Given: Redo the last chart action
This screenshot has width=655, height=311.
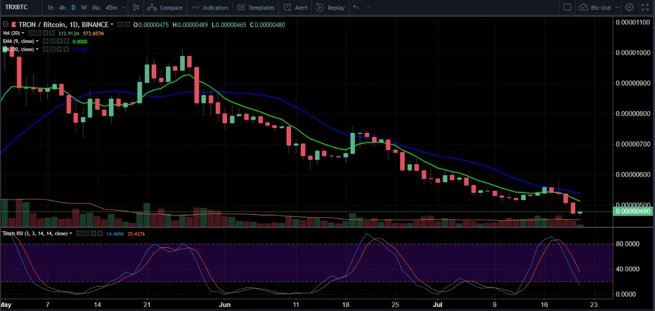Looking at the screenshot, I should click(x=367, y=7).
